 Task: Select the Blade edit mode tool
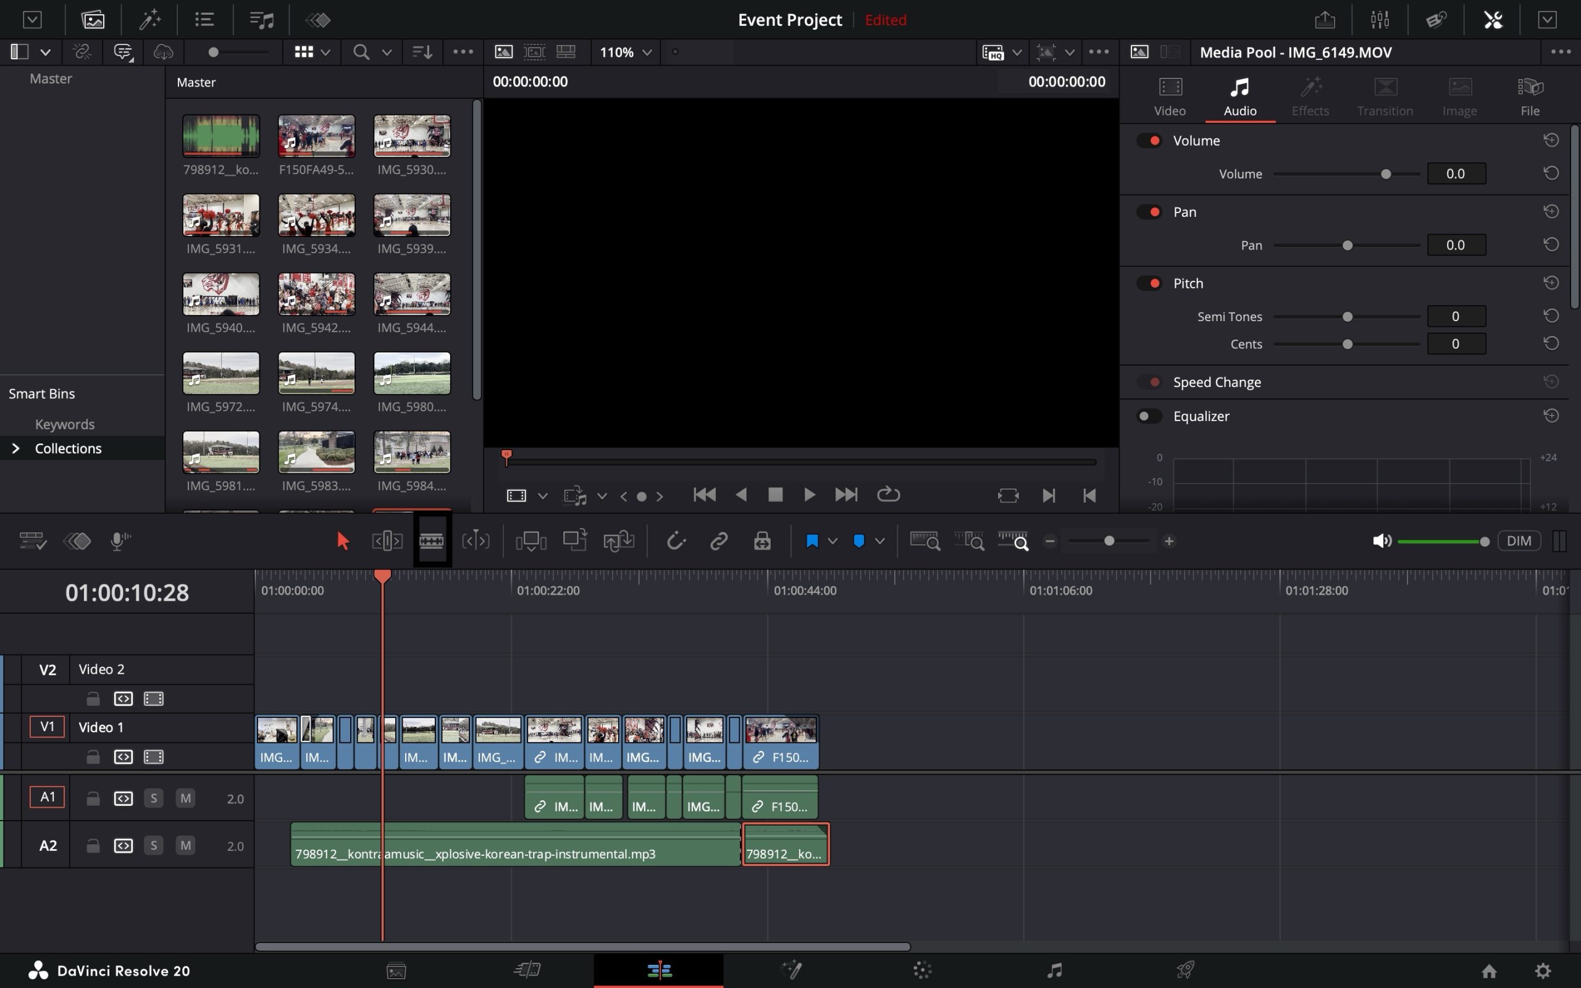point(431,540)
